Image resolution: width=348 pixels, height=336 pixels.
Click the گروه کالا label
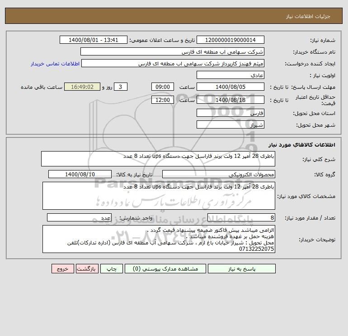coord(324,175)
